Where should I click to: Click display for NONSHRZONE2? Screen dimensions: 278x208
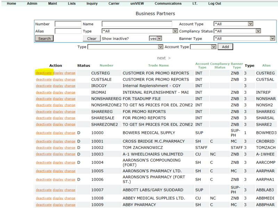tap(58, 105)
